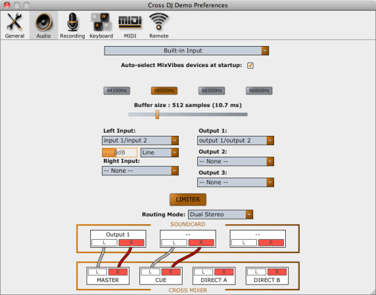Click the 'Left Input:' label
Viewport: 376px width, 295px height.
pos(119,131)
